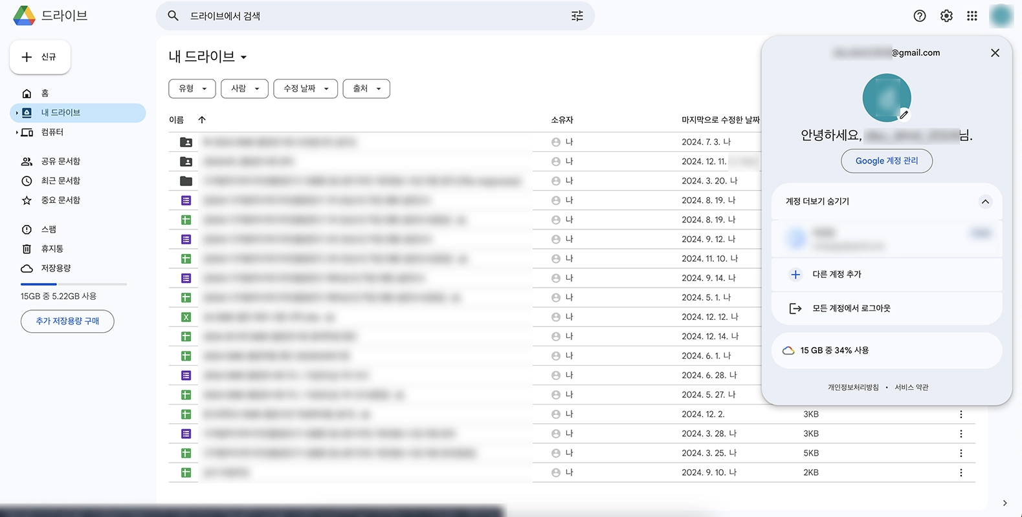
Task: Click the Google Drive logo
Action: [x=25, y=16]
